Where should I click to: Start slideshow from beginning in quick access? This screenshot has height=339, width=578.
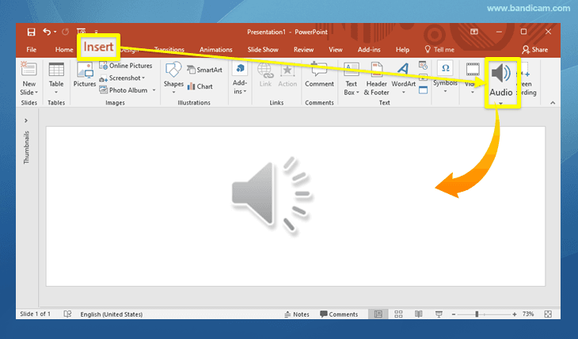click(81, 31)
